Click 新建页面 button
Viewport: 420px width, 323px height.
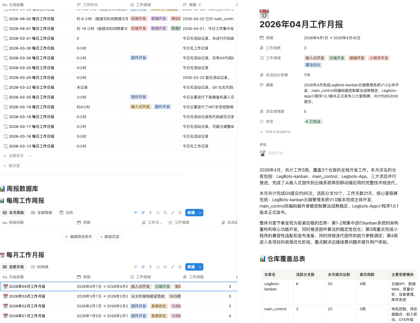(x=110, y=237)
